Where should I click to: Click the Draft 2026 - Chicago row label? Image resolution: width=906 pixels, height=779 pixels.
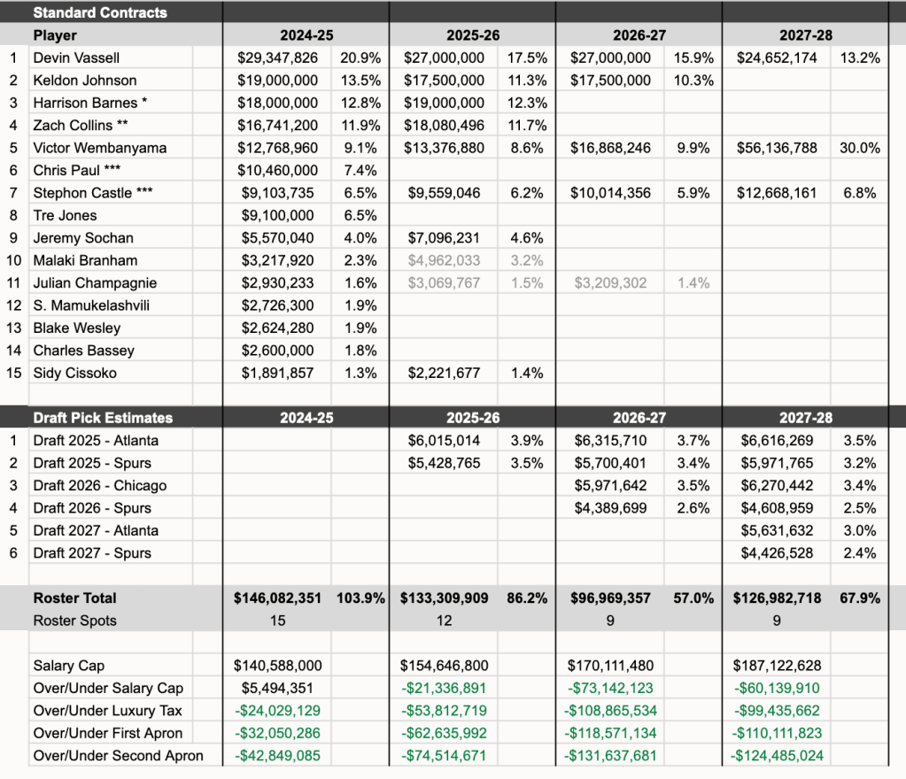(x=99, y=486)
